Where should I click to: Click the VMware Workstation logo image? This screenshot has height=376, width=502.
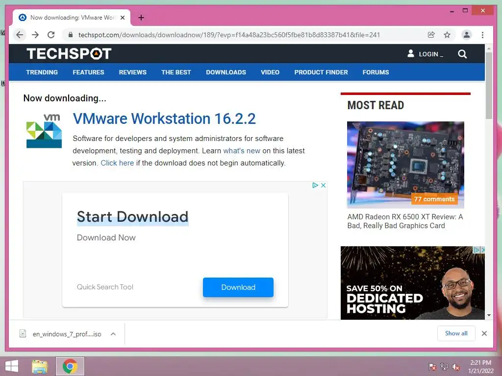coord(44,131)
